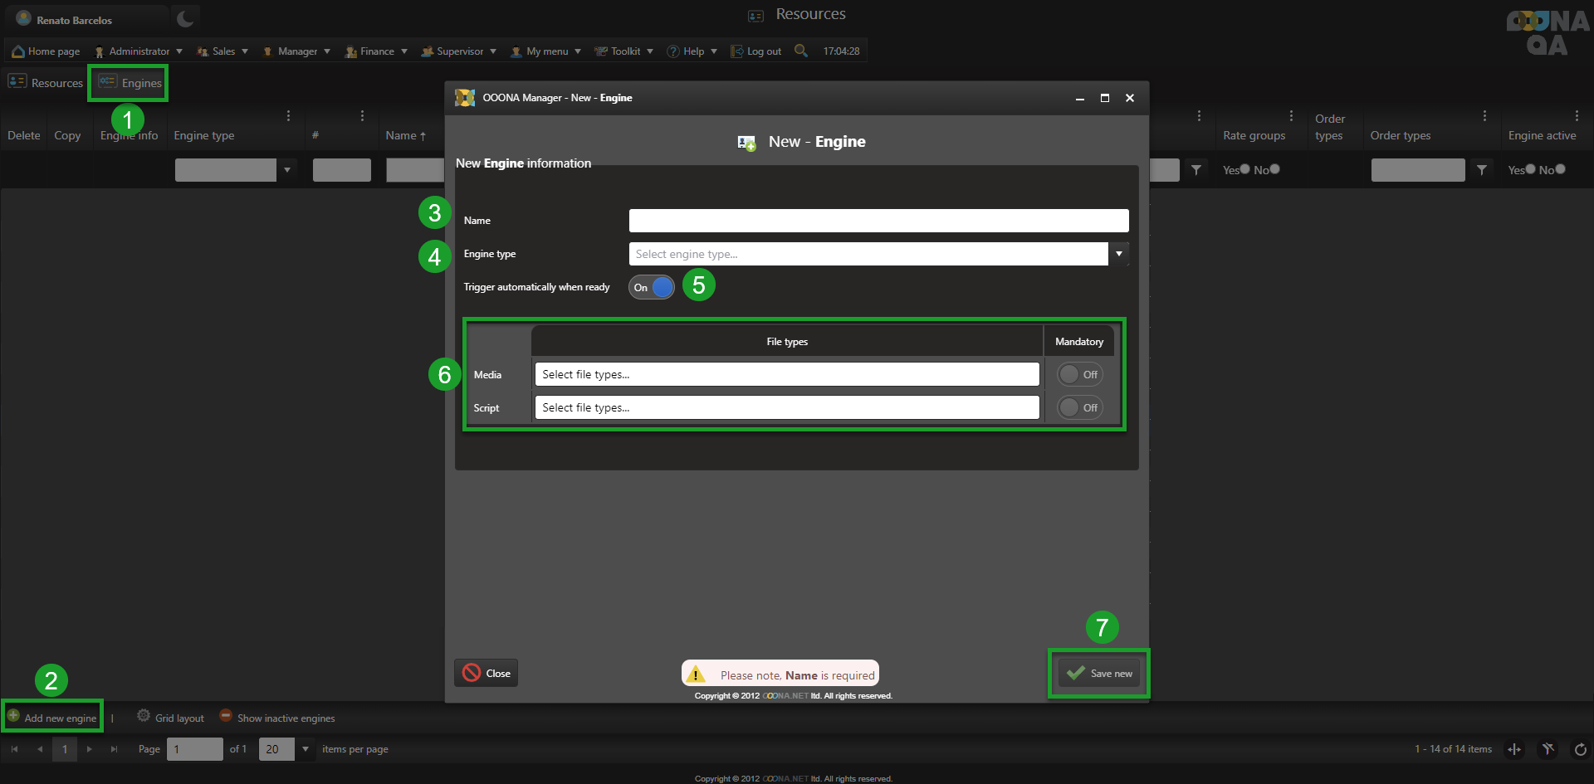Open the Engine type column filter dropdown

pos(287,170)
